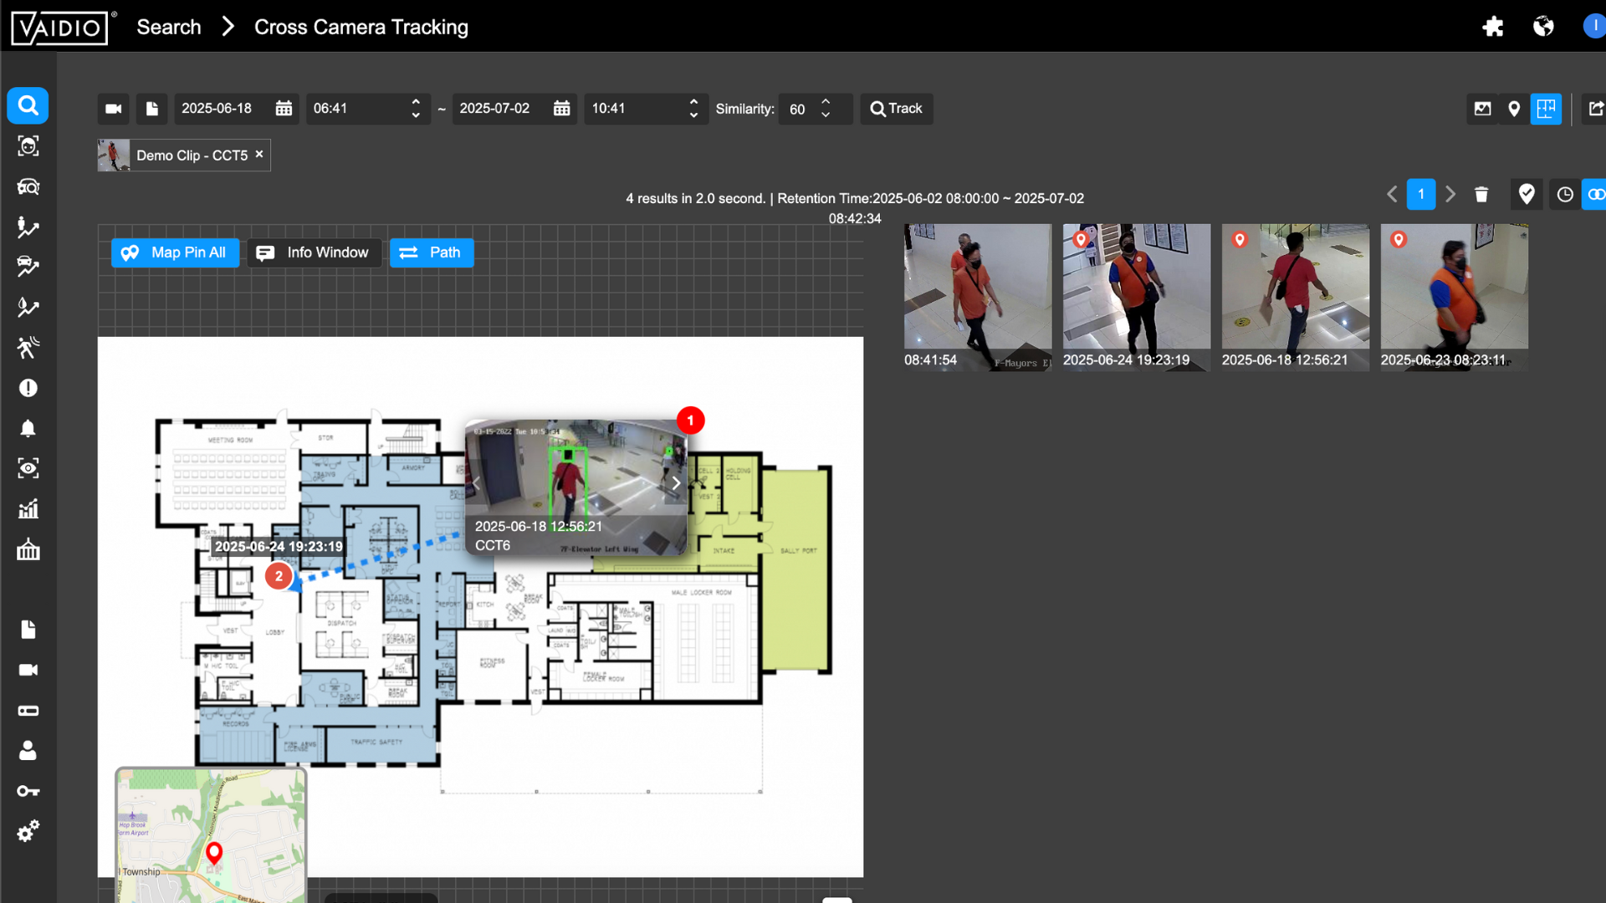Decrease the Similarity value

pyautogui.click(x=826, y=115)
